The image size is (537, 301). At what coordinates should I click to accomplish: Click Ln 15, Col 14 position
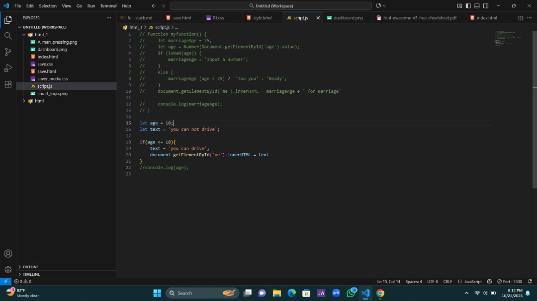point(388,282)
